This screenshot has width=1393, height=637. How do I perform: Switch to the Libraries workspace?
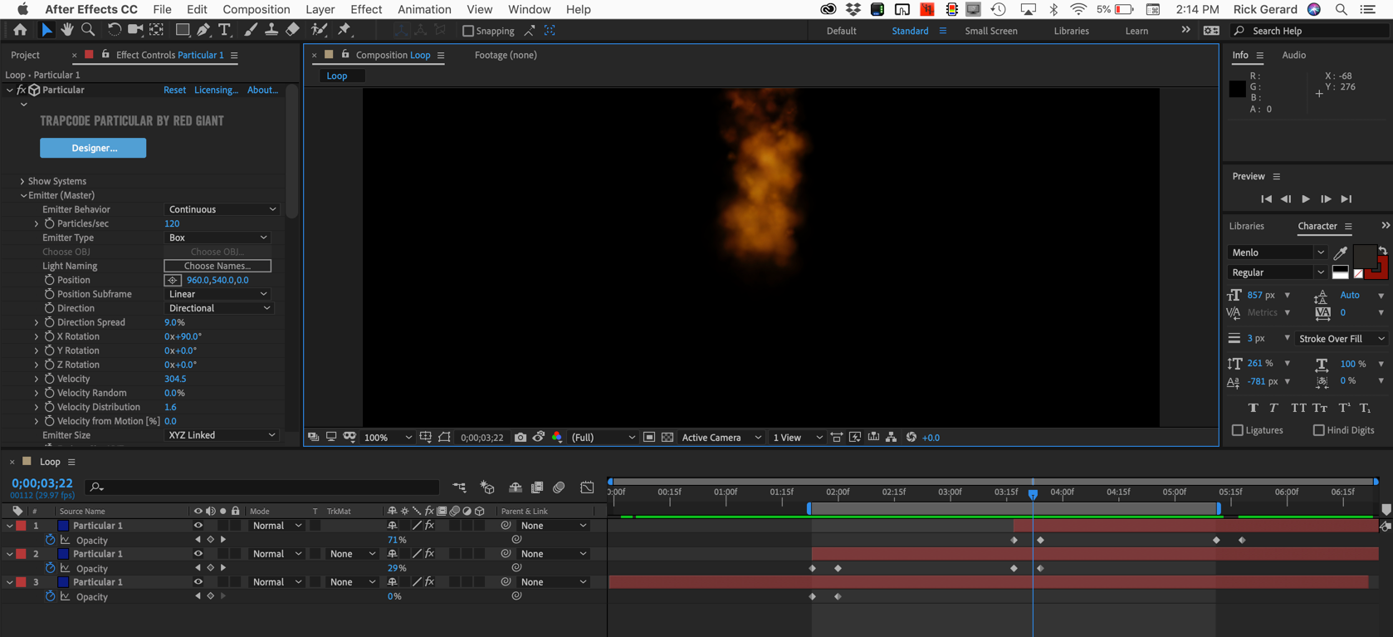[1071, 31]
